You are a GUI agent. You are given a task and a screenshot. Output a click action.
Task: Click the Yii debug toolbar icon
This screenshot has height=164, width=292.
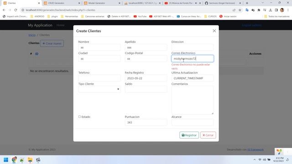279,152
